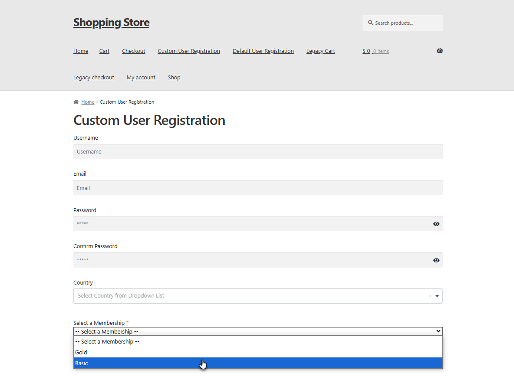
Task: Toggle visibility of the Confirm Password field
Action: pyautogui.click(x=436, y=260)
